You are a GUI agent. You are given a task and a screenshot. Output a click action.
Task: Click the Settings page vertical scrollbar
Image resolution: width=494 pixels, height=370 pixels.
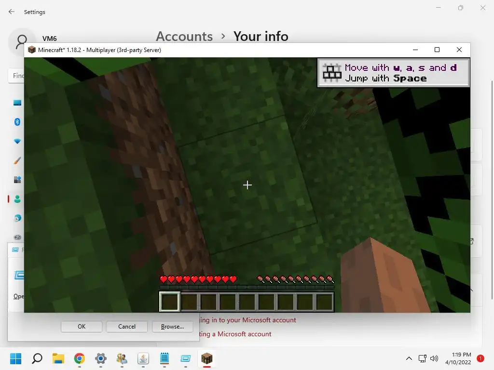pos(492,190)
